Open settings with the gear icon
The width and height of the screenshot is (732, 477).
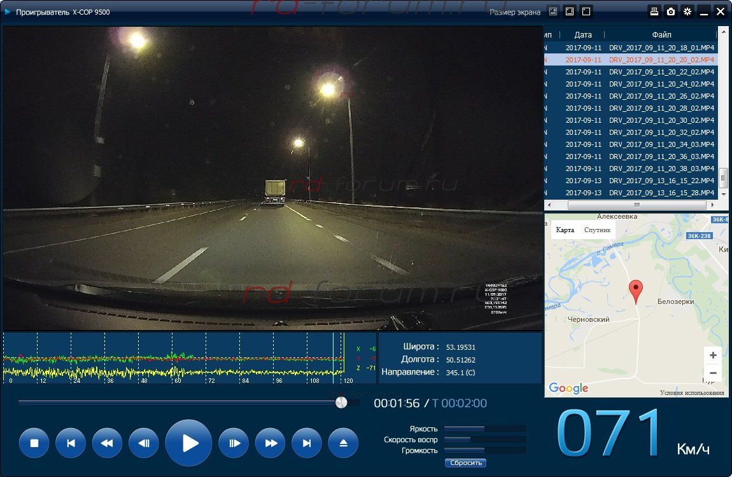click(687, 11)
